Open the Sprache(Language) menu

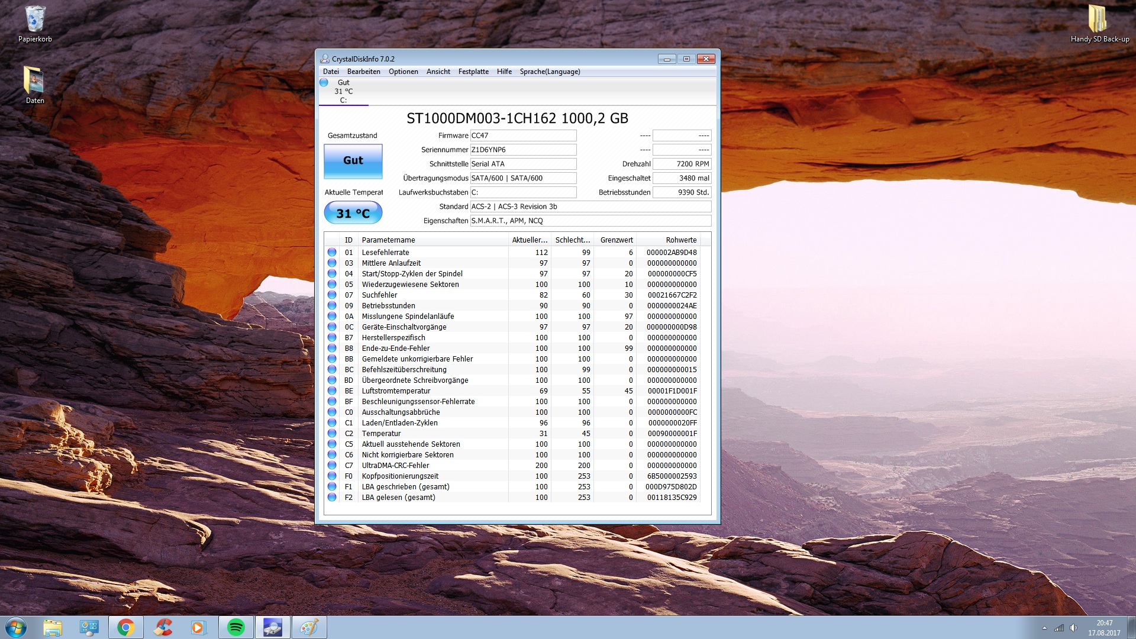click(x=550, y=72)
